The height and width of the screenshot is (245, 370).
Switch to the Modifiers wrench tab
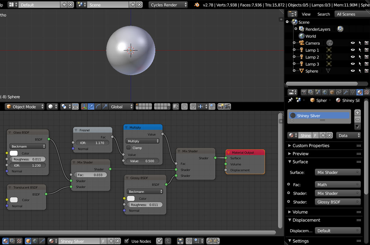tap(346, 92)
